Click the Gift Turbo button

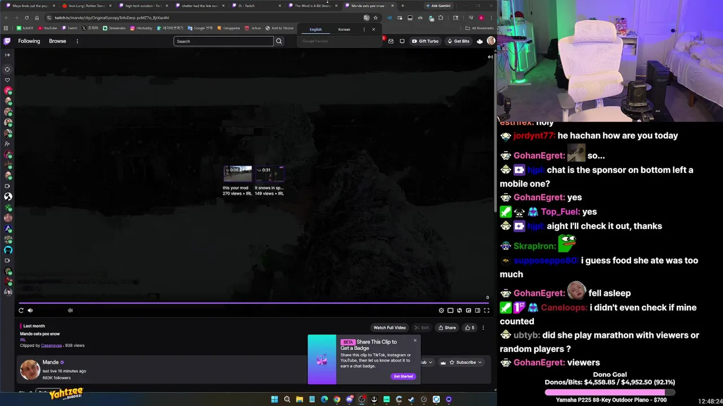tap(425, 41)
